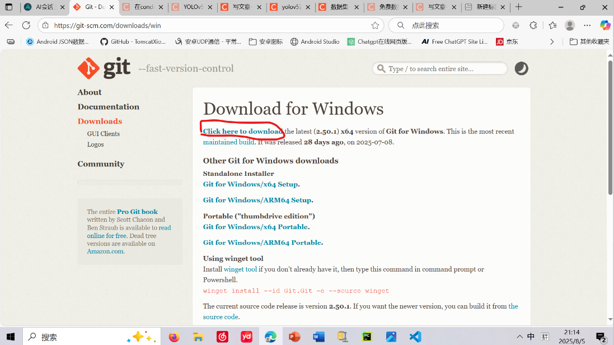Viewport: 614px width, 345px height.
Task: Open the 京东 bookmark
Action: pyautogui.click(x=507, y=41)
